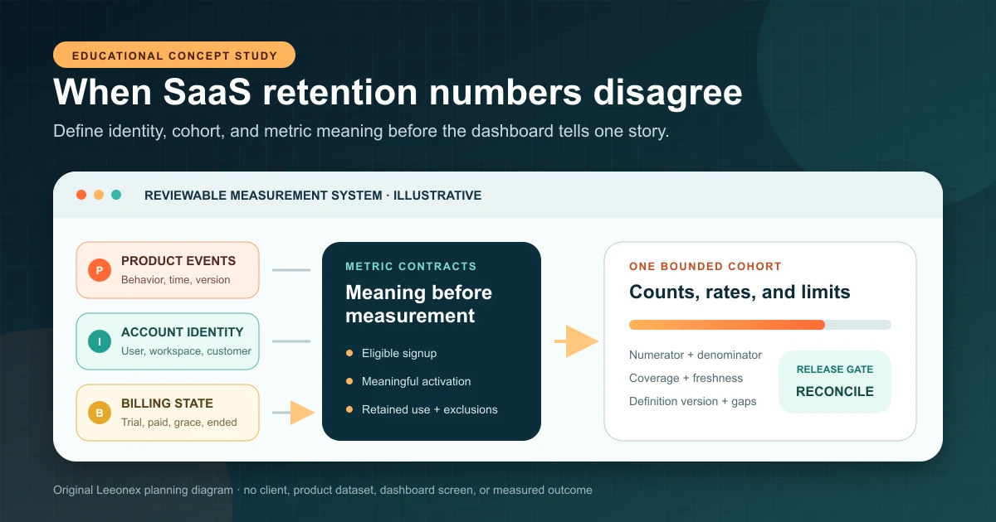This screenshot has height=522, width=996.
Task: Click the Educational Concept Study badge
Action: click(x=174, y=55)
